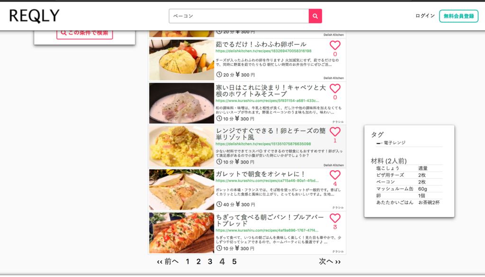485x277 pixels.
Task: Open the 茹でるだけ！ふわふわ卵ボール recipe title
Action: pos(261,44)
